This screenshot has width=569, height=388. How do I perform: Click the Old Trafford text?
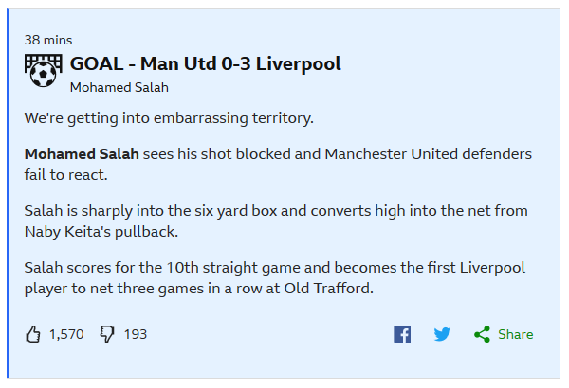328,289
